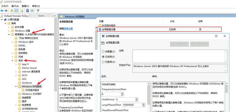Toggle the Show/Hide Action Pane toolbar icon
This screenshot has width=236, height=112.
point(32,11)
